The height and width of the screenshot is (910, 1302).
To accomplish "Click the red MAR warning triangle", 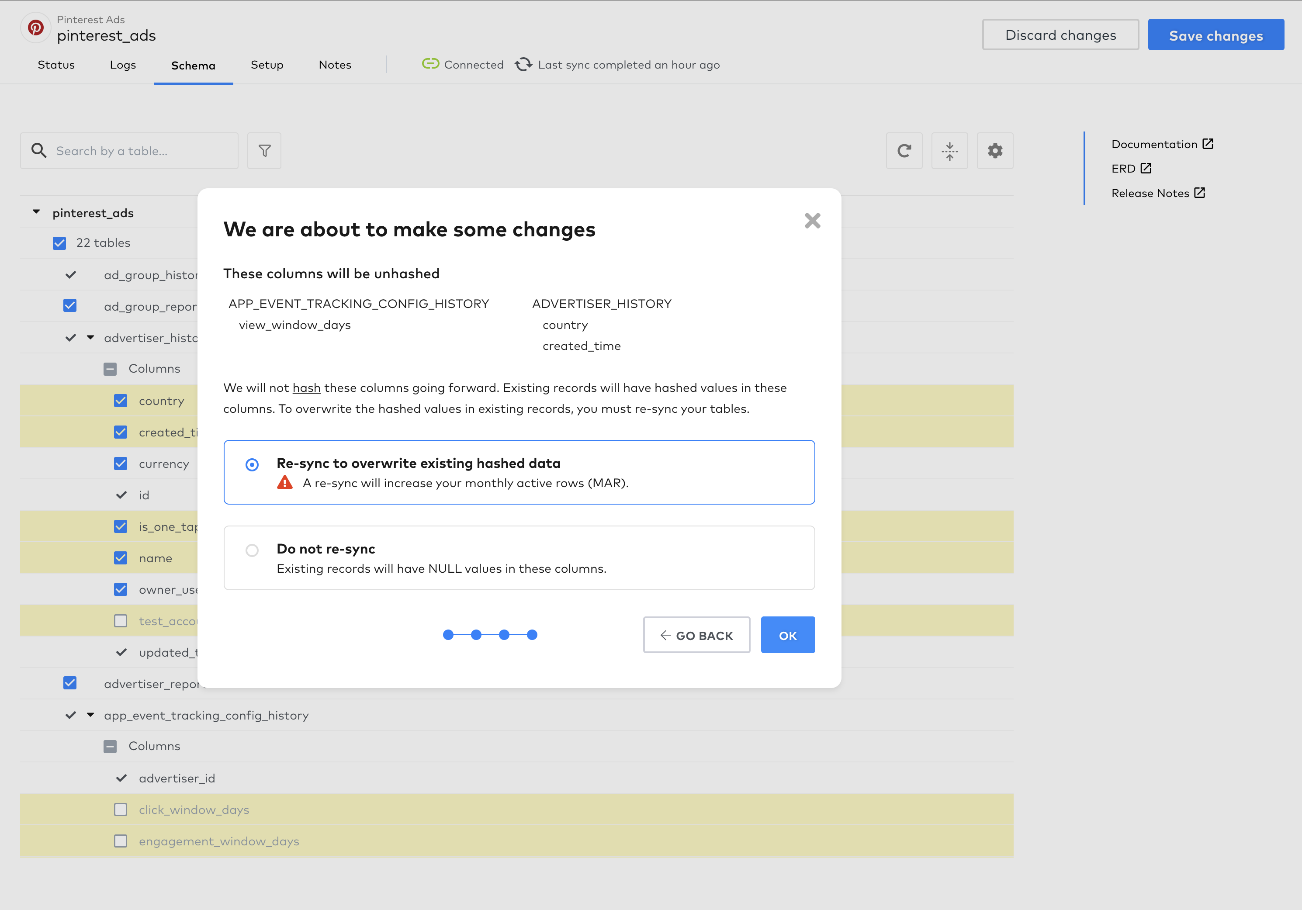I will click(x=285, y=482).
